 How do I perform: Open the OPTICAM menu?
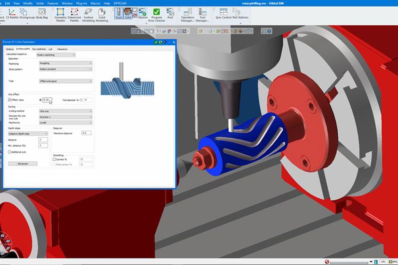tap(120, 3)
